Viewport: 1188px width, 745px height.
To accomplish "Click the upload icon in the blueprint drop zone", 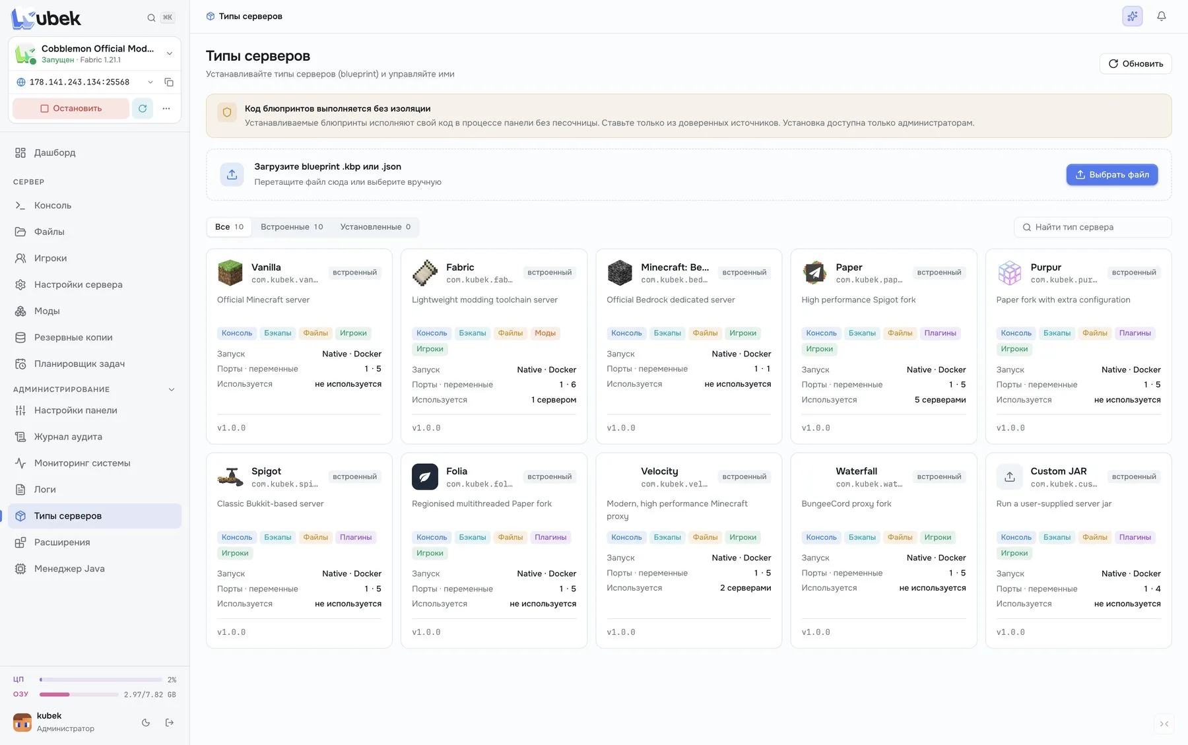I will click(x=232, y=174).
